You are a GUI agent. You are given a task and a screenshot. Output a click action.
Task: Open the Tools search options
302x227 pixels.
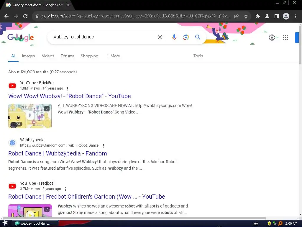coord(198,56)
